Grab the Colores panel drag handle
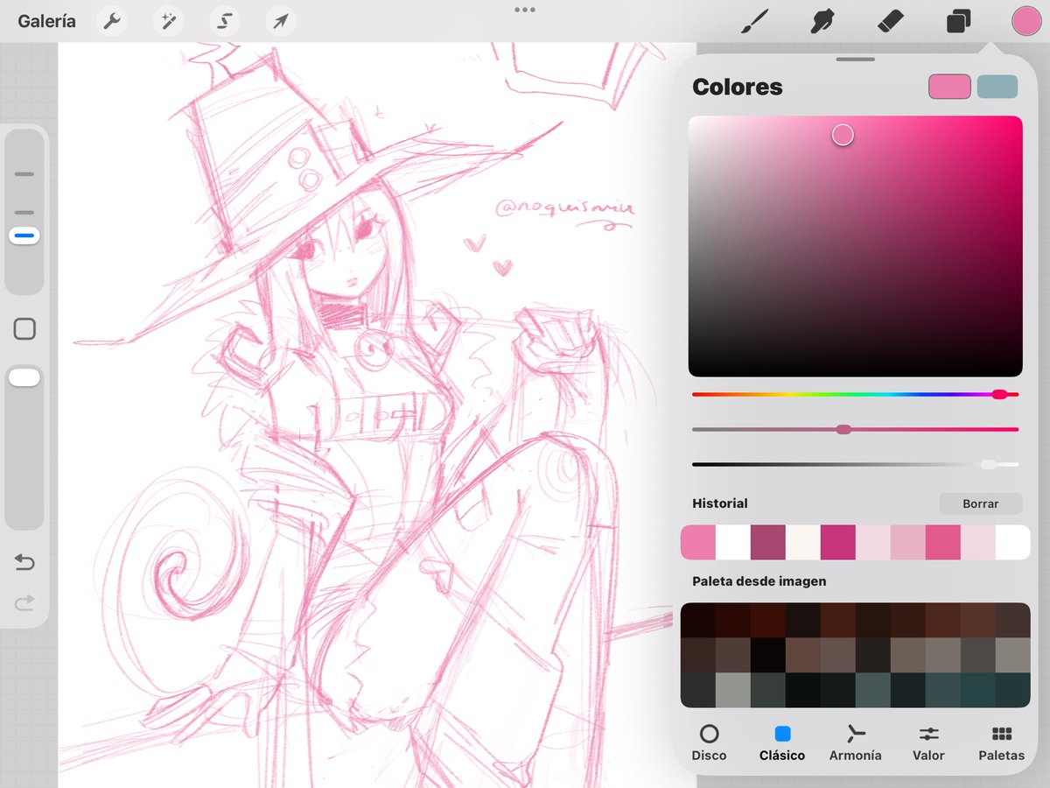Viewport: 1050px width, 788px height. (856, 59)
